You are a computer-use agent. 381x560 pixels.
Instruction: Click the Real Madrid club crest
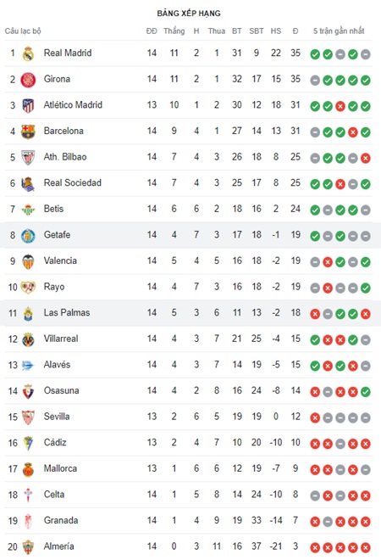pos(28,53)
